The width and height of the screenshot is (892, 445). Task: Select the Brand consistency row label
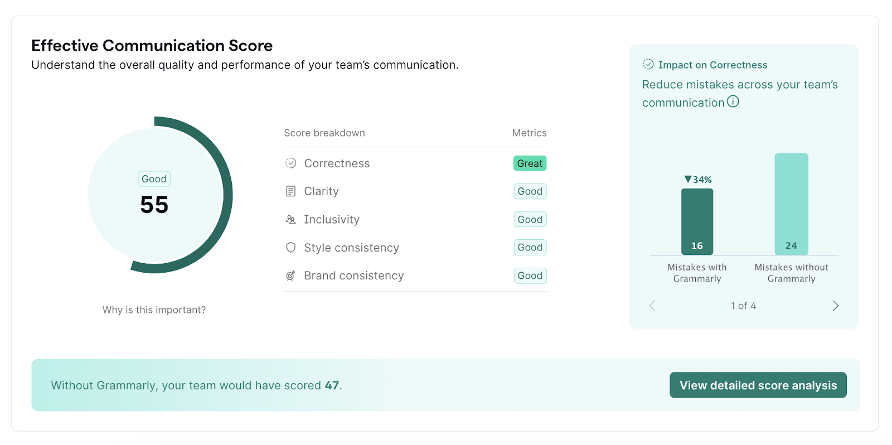[x=353, y=275]
